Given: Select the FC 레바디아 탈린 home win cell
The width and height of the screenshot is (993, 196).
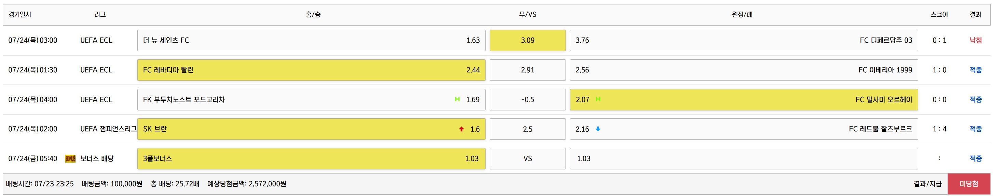Looking at the screenshot, I should coord(311,70).
